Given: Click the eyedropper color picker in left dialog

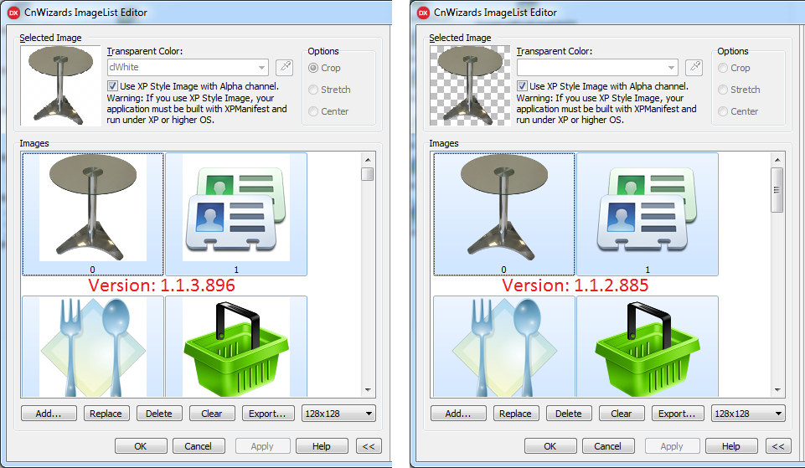Looking at the screenshot, I should (x=285, y=68).
